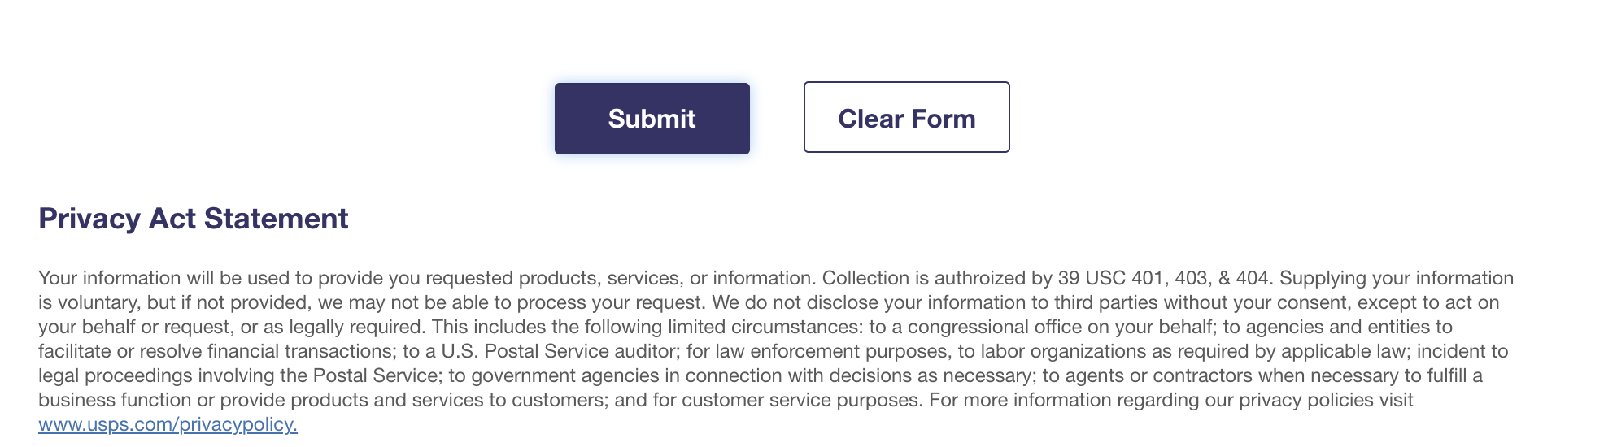Open the www.usps.com/privacypolicy link
1617x447 pixels.
coord(168,424)
